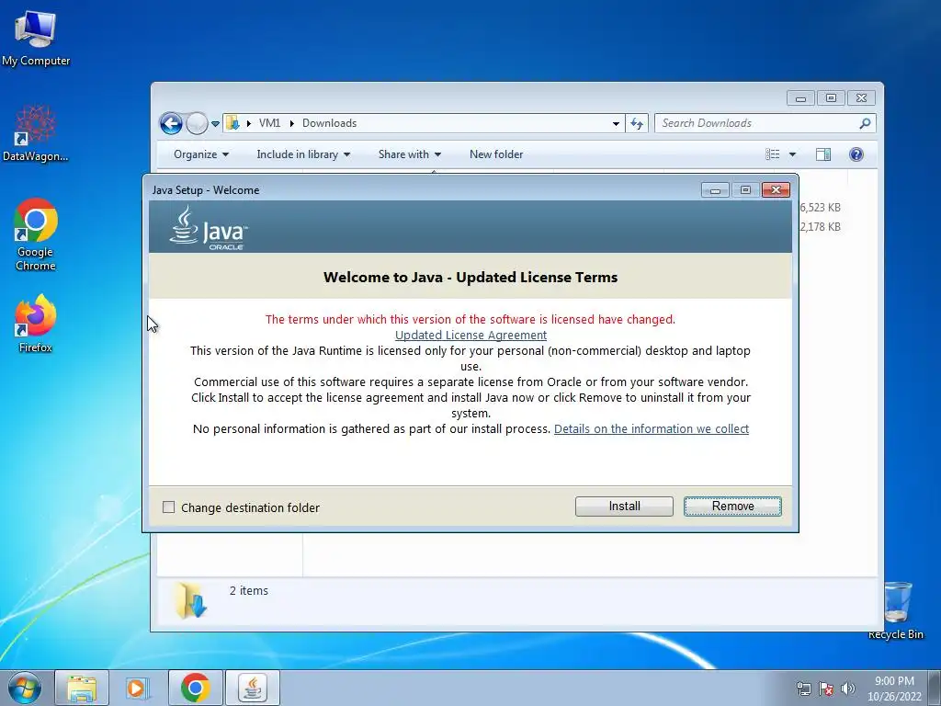Viewport: 941px width, 706px height.
Task: Click VM1 in address path
Action: (269, 123)
